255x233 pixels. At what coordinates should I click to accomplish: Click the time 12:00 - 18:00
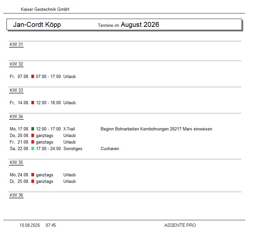pos(48,103)
